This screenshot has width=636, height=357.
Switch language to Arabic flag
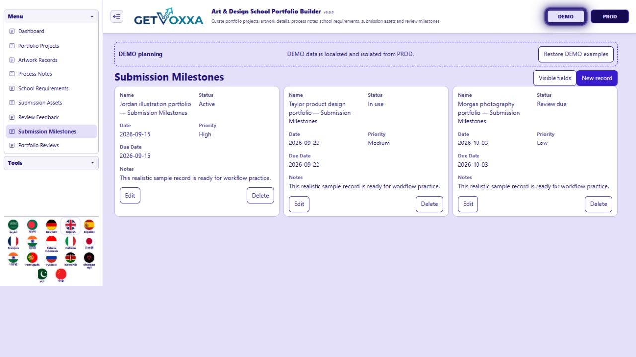pyautogui.click(x=13, y=226)
